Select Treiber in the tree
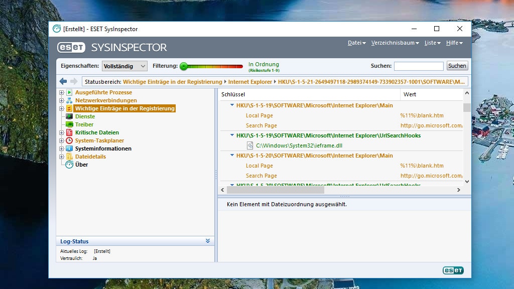 tap(84, 124)
